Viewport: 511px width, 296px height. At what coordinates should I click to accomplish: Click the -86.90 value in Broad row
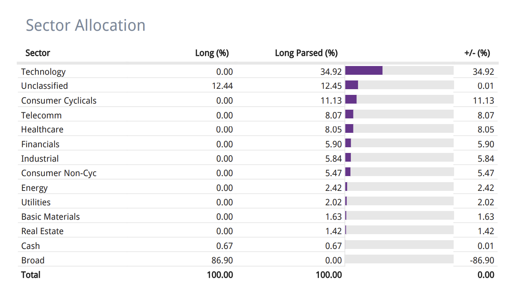481,260
